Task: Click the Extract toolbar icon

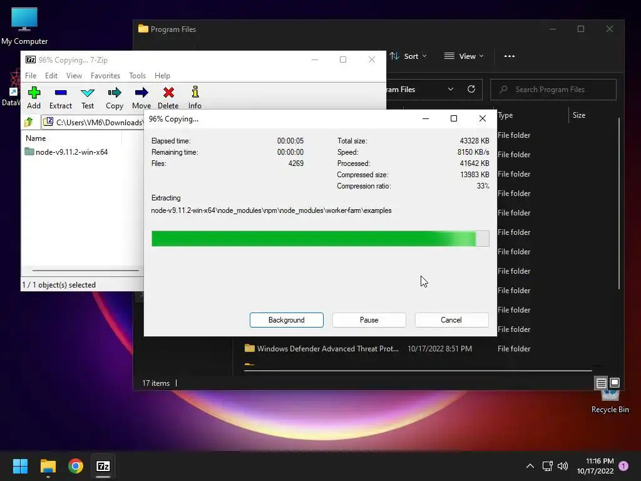Action: coord(61,98)
